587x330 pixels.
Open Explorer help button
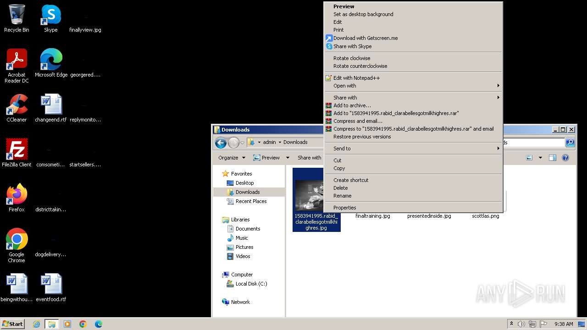[x=565, y=158]
